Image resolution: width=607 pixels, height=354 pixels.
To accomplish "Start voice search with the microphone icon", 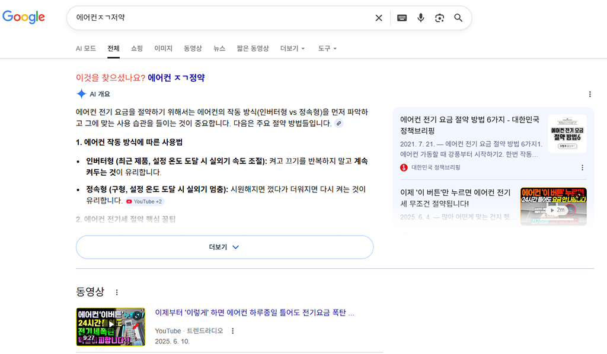I will pos(421,18).
